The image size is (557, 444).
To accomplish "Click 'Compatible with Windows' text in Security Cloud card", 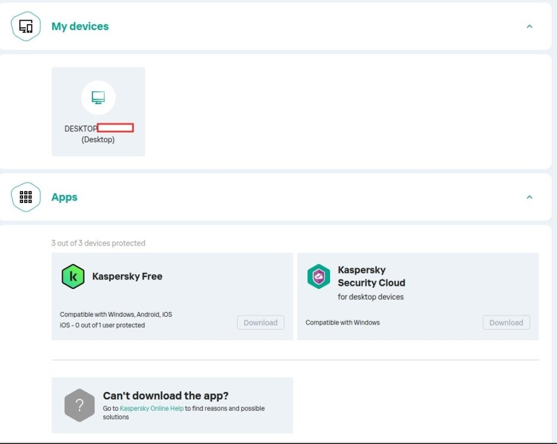I will [342, 322].
